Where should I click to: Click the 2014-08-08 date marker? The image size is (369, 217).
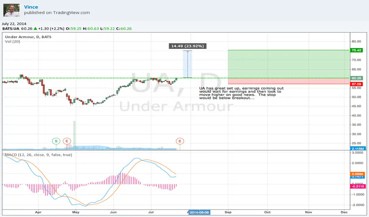pyautogui.click(x=199, y=212)
